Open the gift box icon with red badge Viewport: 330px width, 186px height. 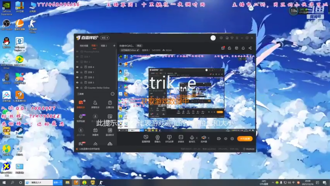[223, 48]
